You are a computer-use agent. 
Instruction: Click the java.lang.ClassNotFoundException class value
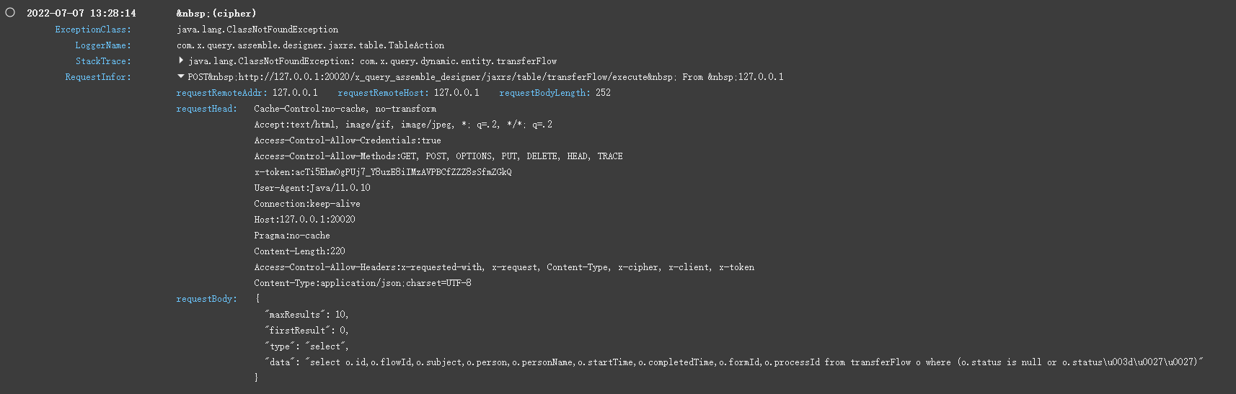pyautogui.click(x=257, y=30)
